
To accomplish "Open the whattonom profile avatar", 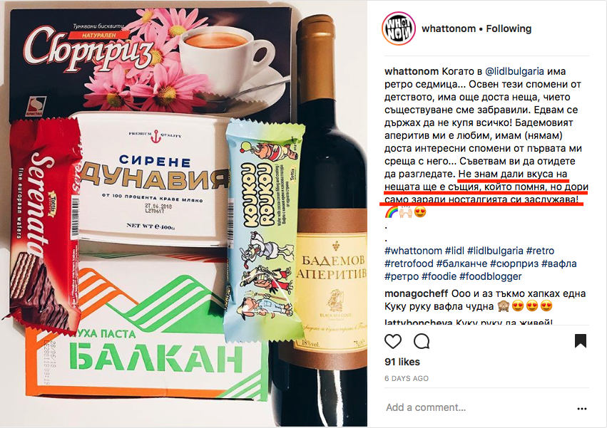I will (x=399, y=28).
